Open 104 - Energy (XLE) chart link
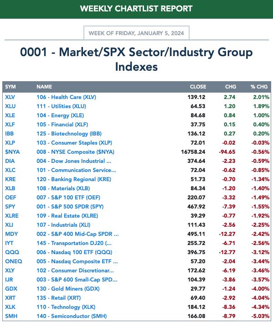 pos(60,115)
